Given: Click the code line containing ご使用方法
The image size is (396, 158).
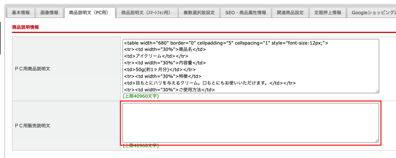Looking at the screenshot, I should (169, 89).
